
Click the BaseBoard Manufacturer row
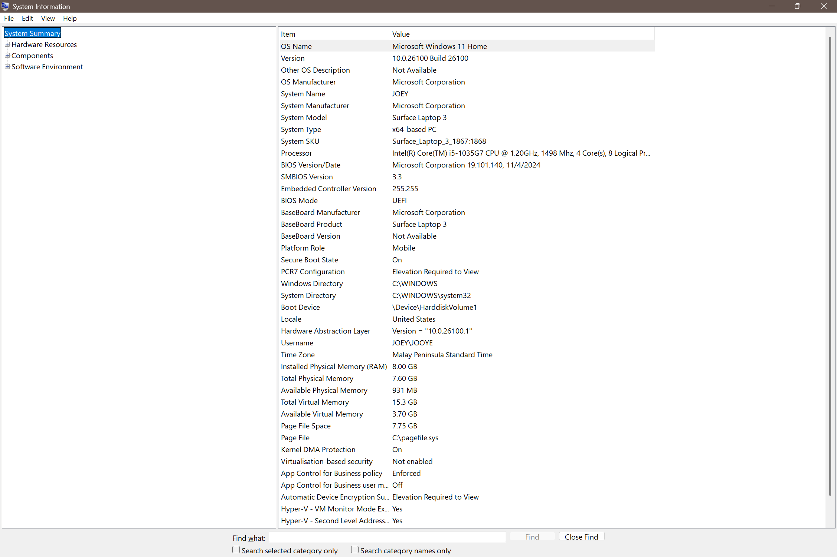coord(467,212)
